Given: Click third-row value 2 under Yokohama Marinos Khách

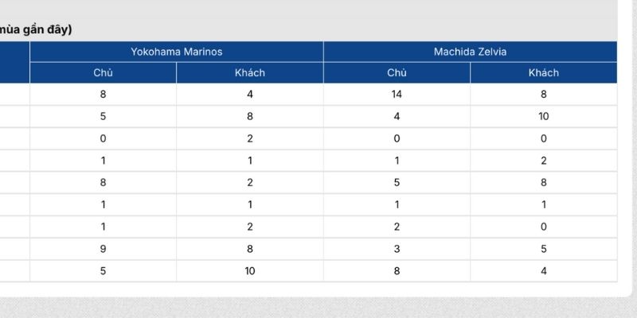Looking at the screenshot, I should 250,138.
